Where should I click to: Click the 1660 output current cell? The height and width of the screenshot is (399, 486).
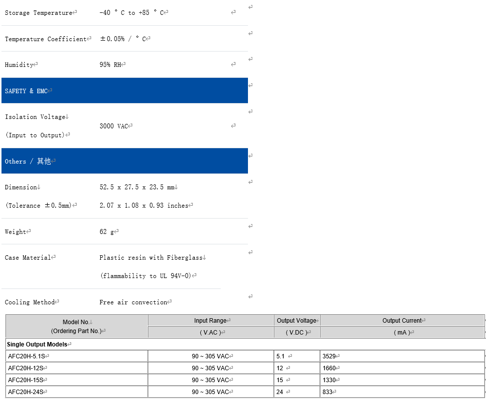pos(329,368)
